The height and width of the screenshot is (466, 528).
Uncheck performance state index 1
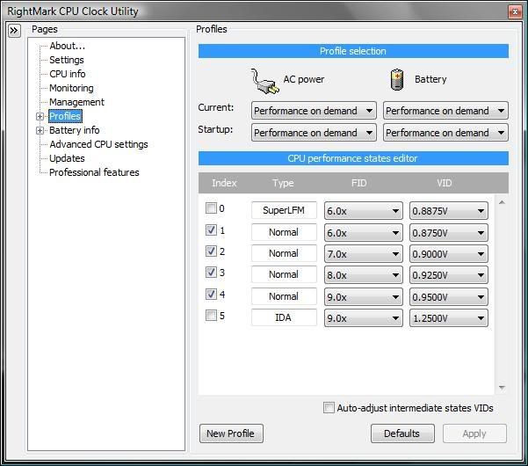pos(211,230)
